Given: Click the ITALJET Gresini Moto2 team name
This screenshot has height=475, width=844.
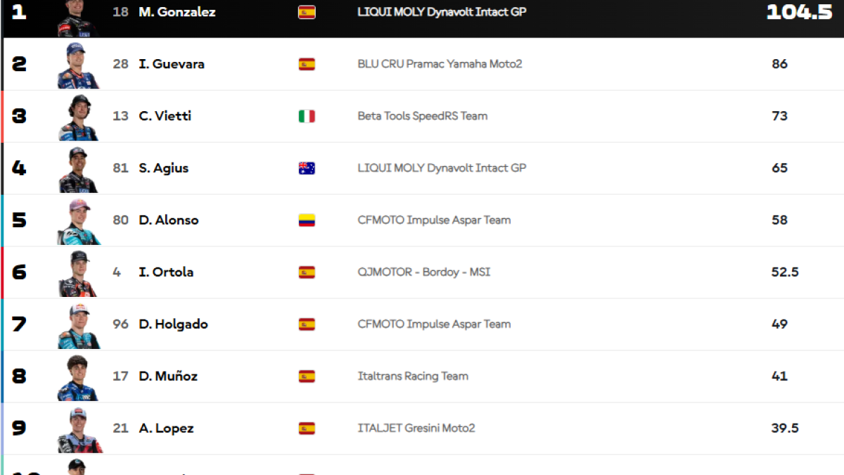Looking at the screenshot, I should [x=416, y=429].
